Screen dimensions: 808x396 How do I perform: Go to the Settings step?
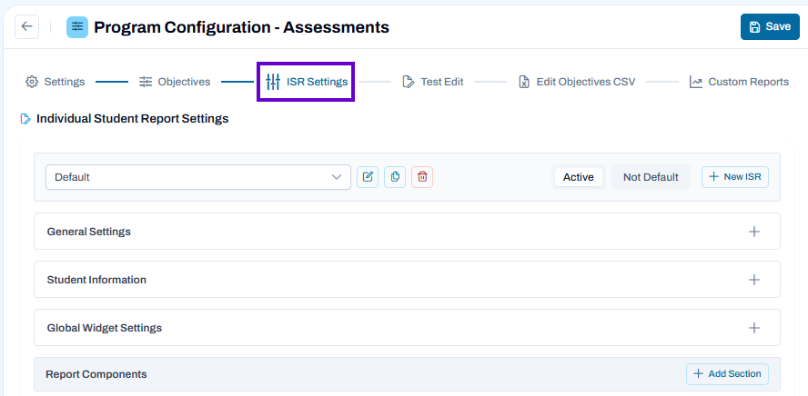(56, 82)
